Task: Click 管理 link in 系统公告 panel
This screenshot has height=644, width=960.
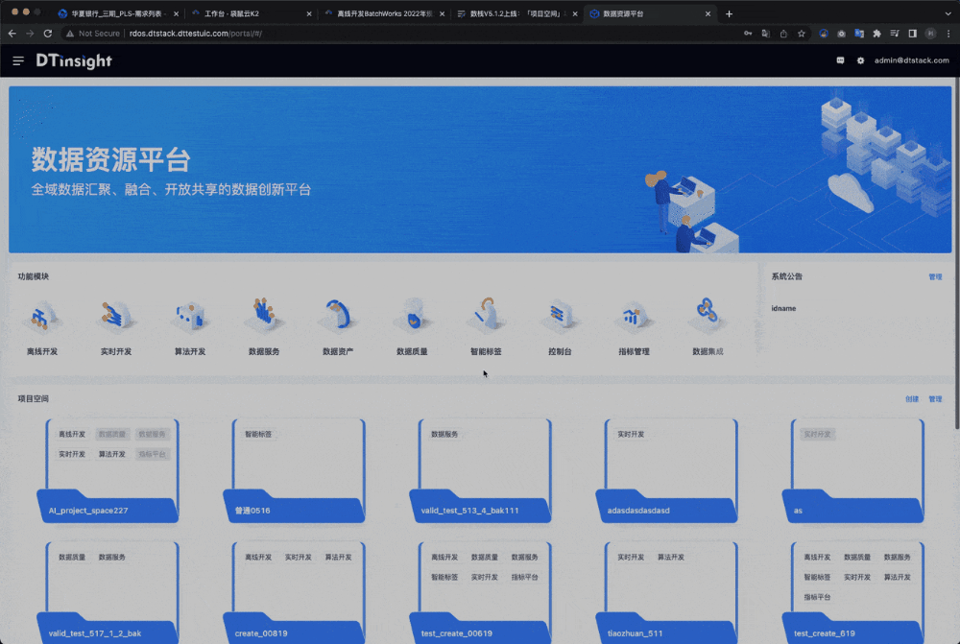Action: click(934, 276)
